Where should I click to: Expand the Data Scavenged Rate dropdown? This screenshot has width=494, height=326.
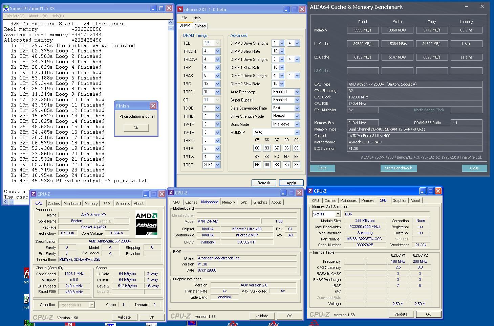click(x=297, y=108)
